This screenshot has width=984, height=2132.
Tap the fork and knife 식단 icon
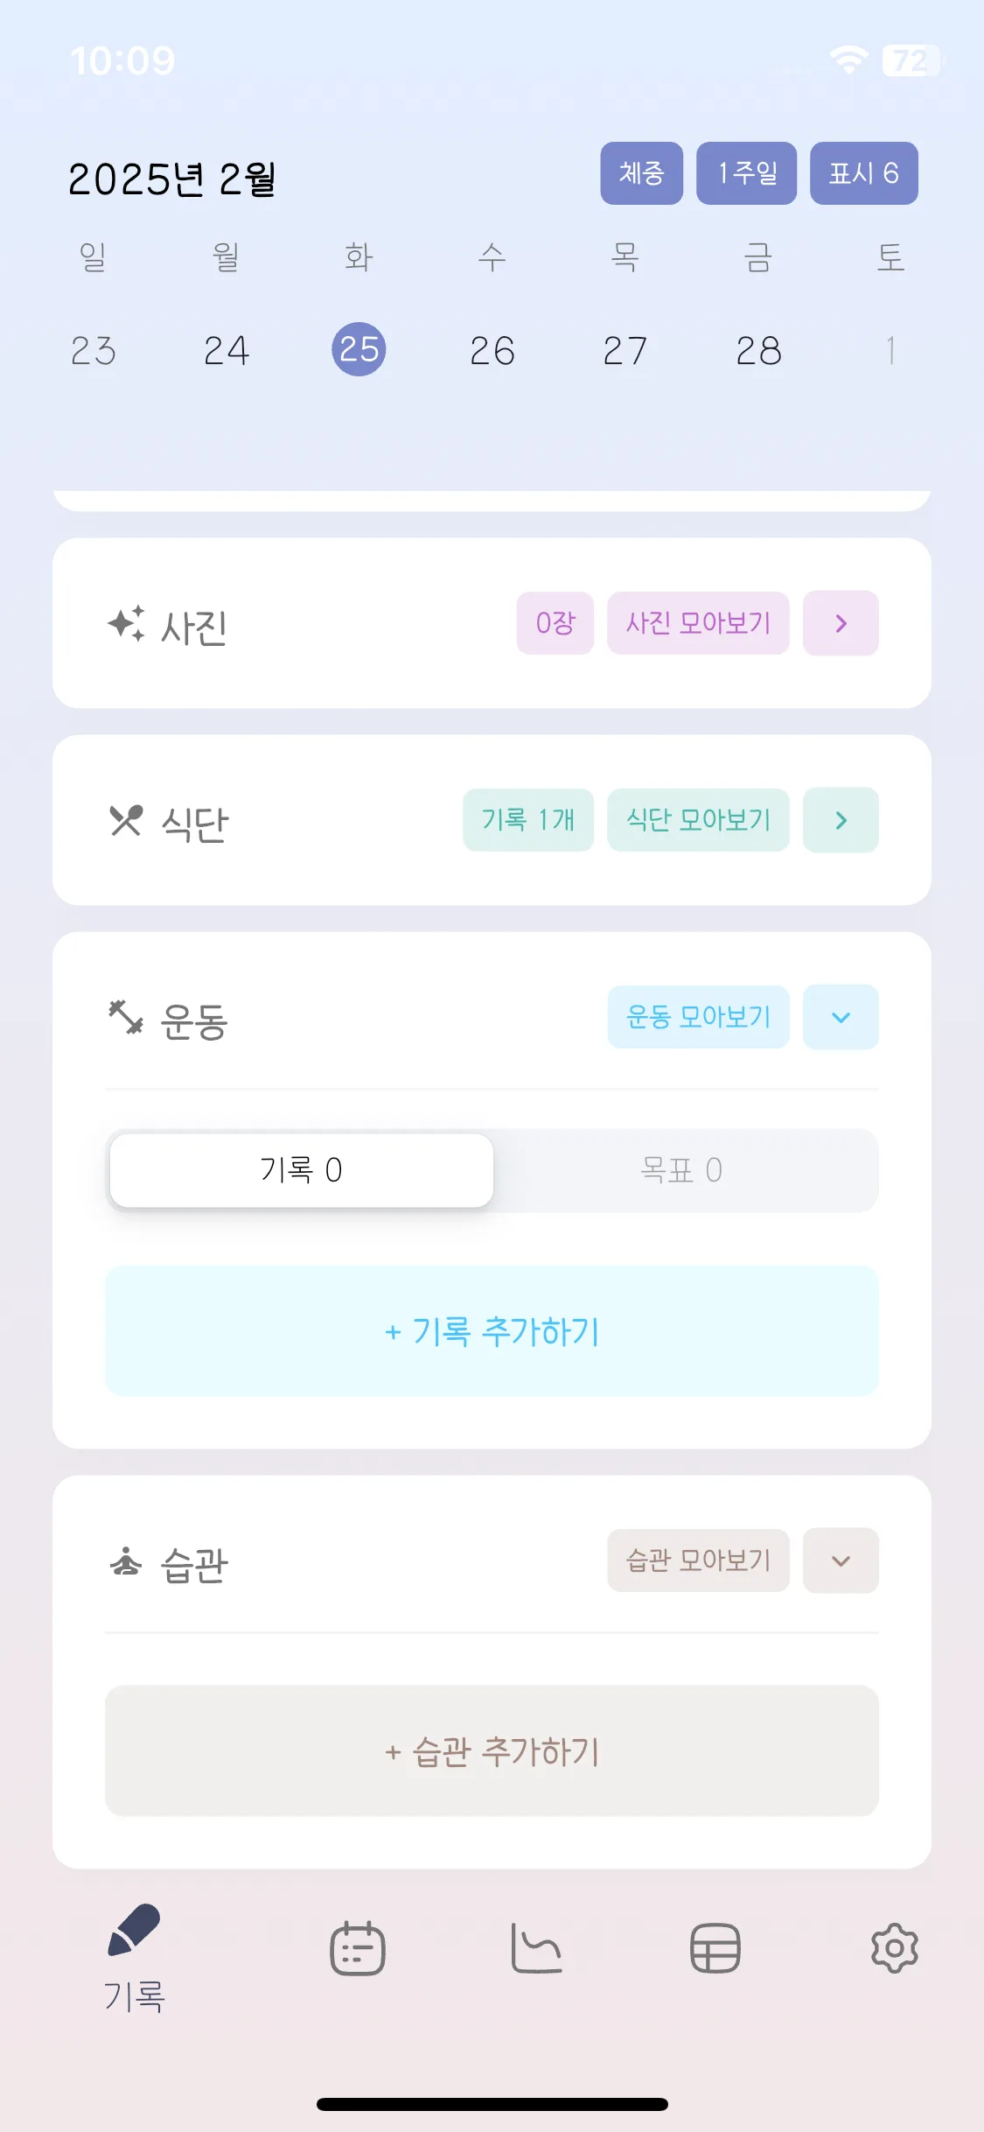click(x=126, y=821)
